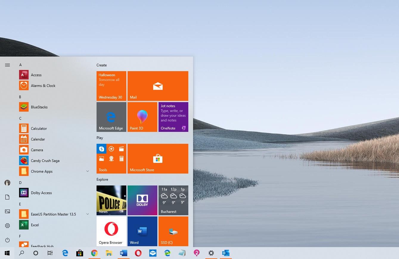Expand the EaseUS Partition Master 13.5 folder
The width and height of the screenshot is (399, 259).
(x=54, y=214)
